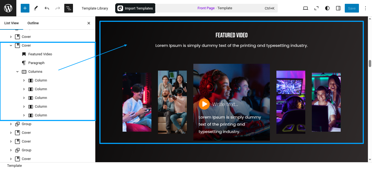
Task: Select the Columns row label
Action: (x=35, y=72)
